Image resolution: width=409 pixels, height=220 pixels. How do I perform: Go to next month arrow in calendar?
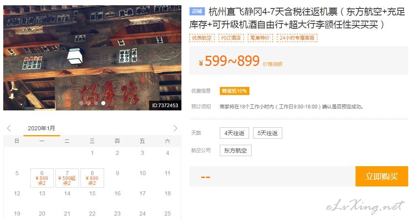click(x=175, y=128)
